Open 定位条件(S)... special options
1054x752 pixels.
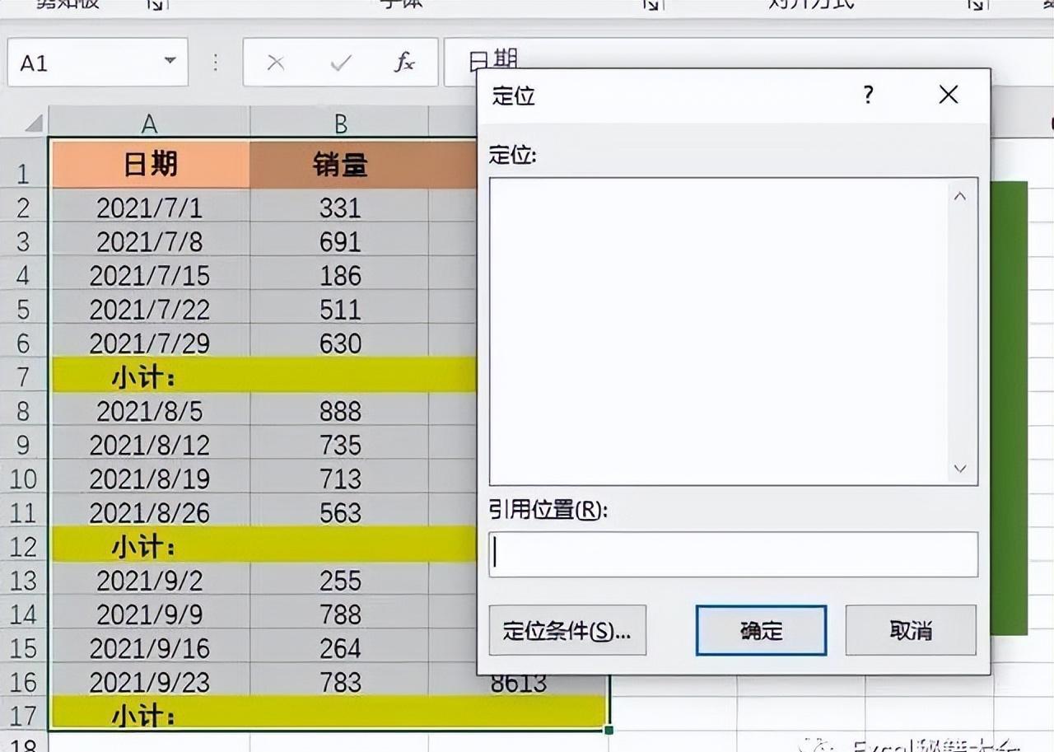click(x=567, y=630)
